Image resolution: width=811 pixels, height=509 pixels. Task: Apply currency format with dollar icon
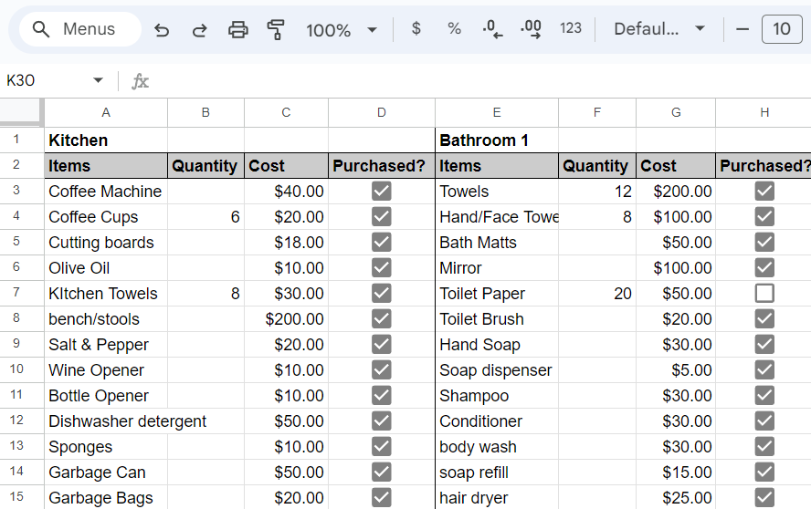[416, 28]
